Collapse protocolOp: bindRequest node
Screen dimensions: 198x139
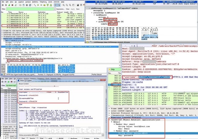click(x=92, y=13)
